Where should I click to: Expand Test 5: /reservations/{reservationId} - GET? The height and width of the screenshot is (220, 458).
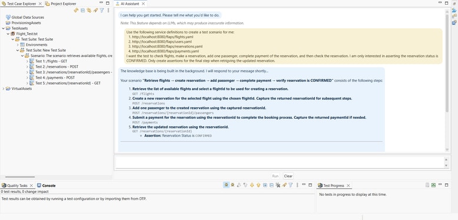tap(27, 83)
